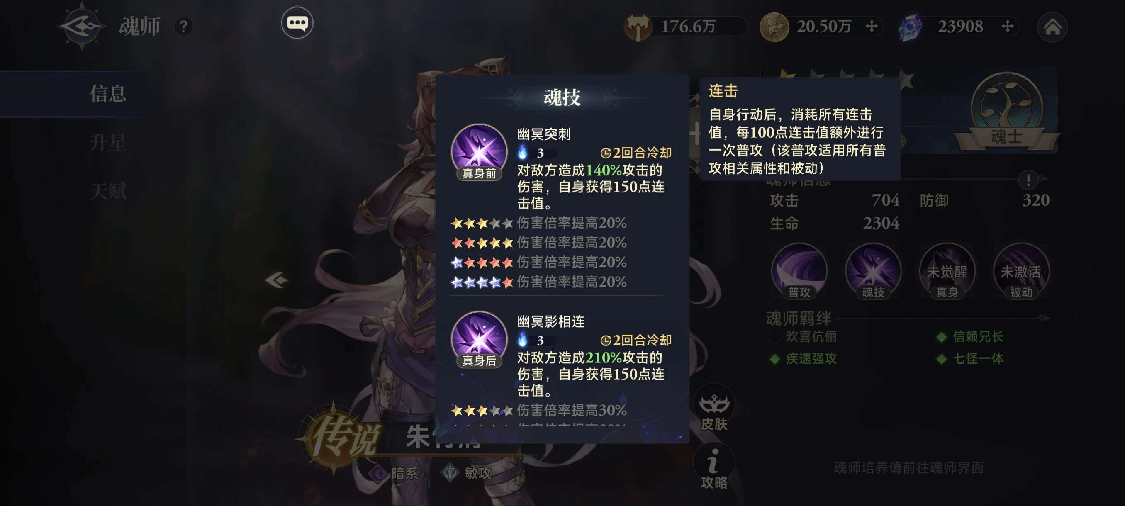Tap the exclamation info icon near stats
The image size is (1125, 506).
click(1028, 180)
